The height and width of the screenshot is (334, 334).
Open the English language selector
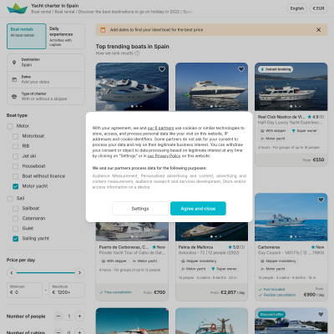pyautogui.click(x=297, y=8)
